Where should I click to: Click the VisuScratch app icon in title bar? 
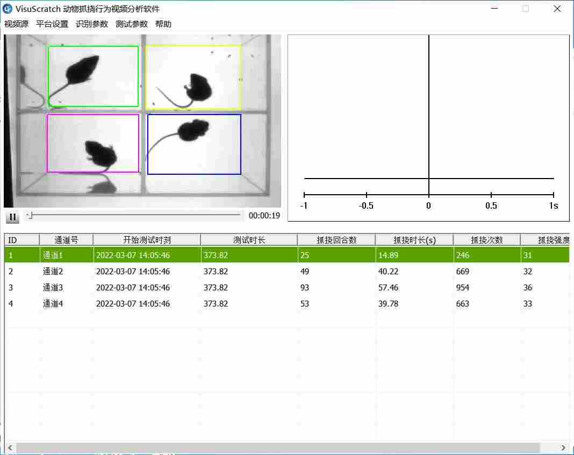coord(8,9)
